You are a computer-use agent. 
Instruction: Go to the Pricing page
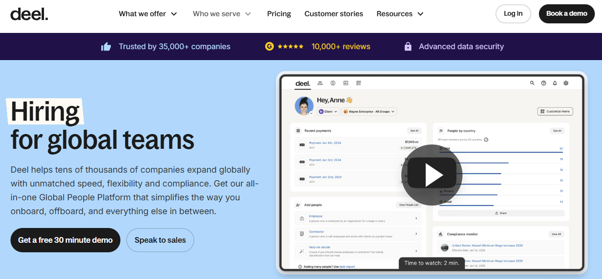(x=279, y=14)
